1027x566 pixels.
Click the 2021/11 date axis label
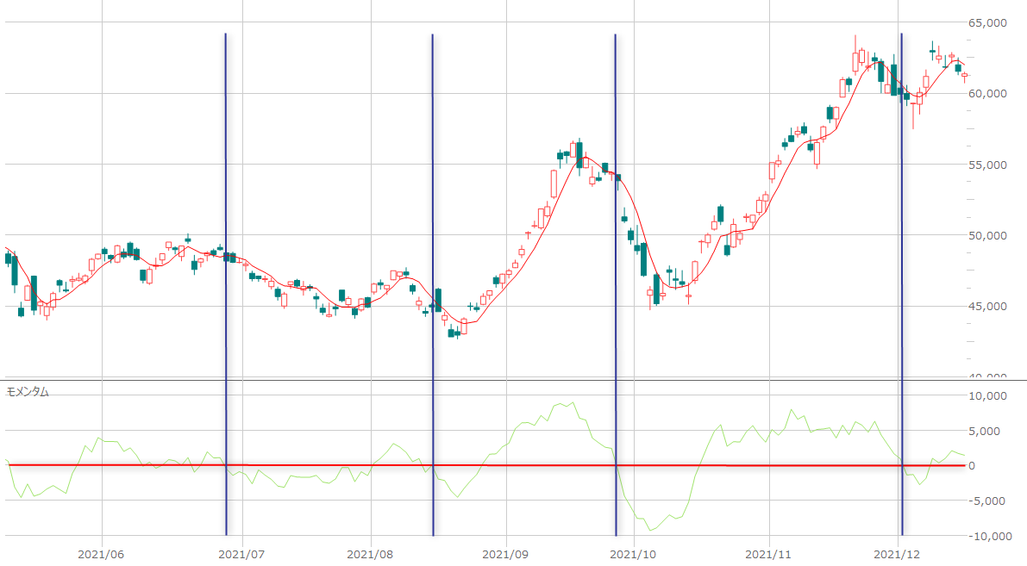click(767, 555)
